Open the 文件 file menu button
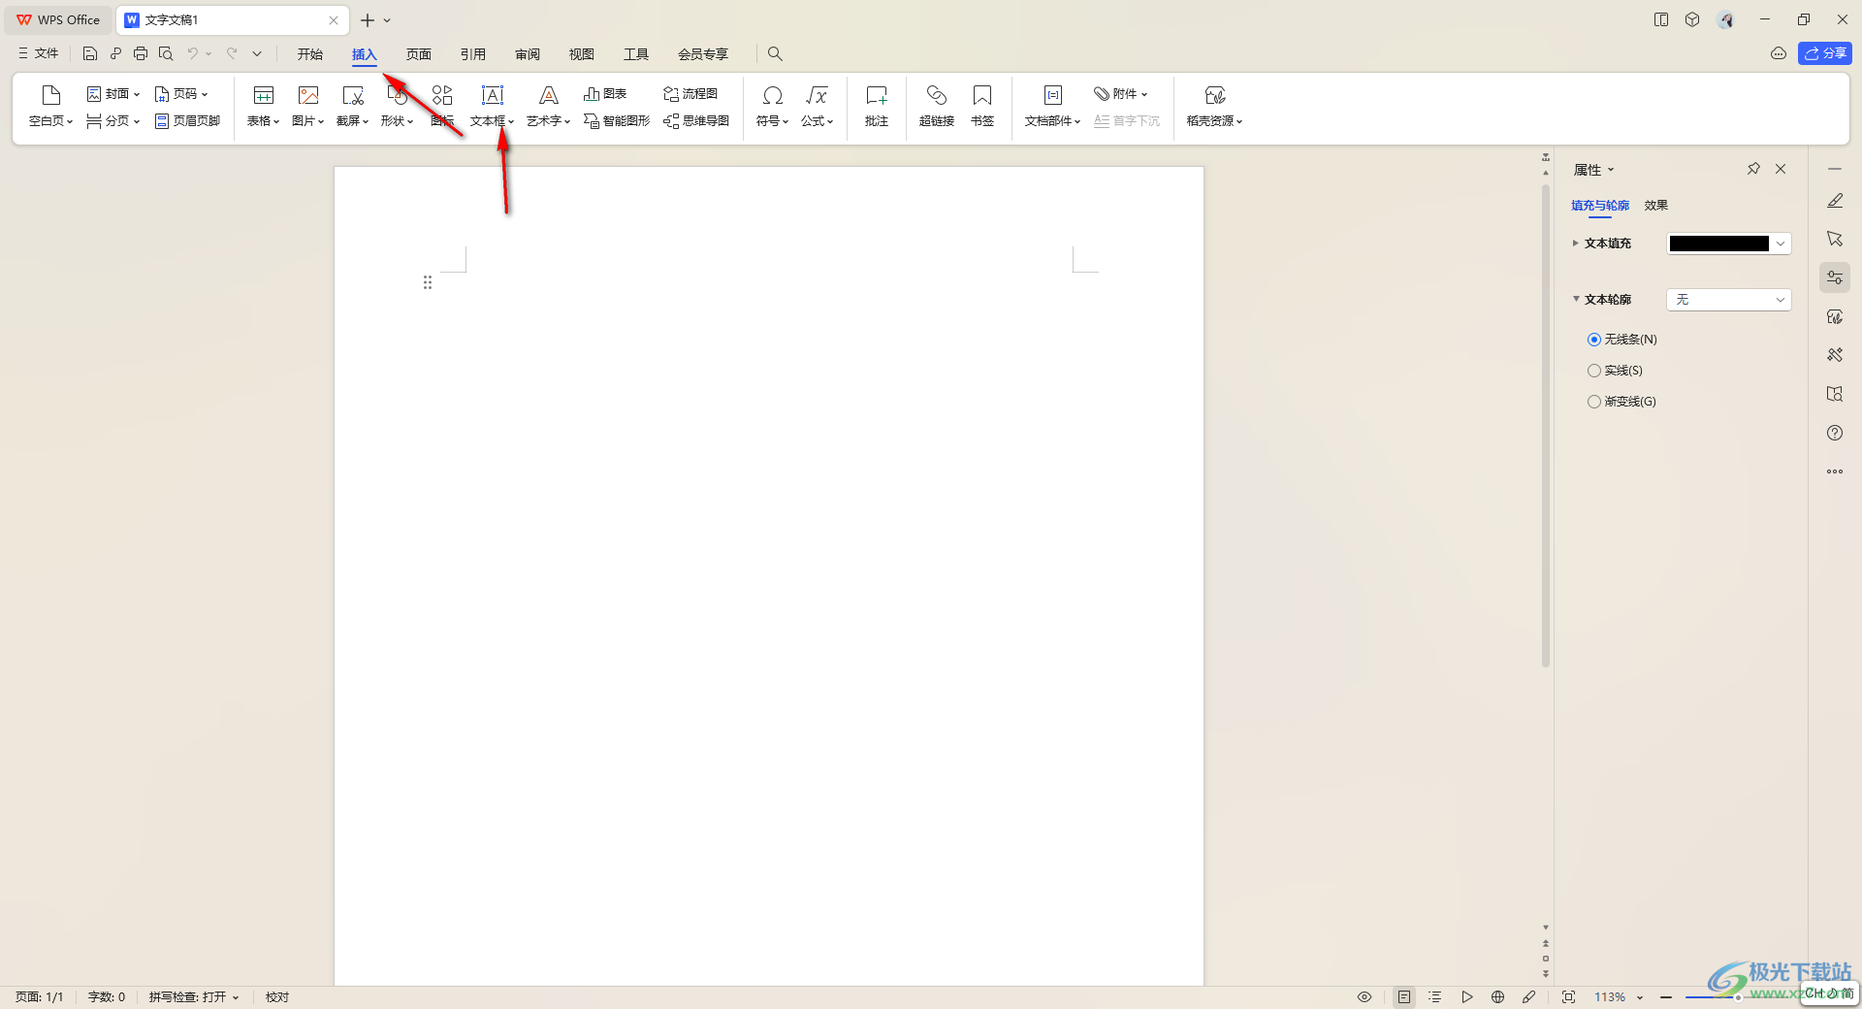Screen dimensions: 1862x1009 tap(39, 53)
